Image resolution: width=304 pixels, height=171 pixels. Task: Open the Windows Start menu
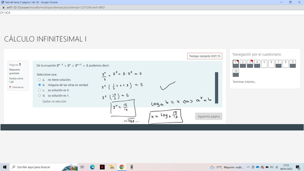pos(5,167)
